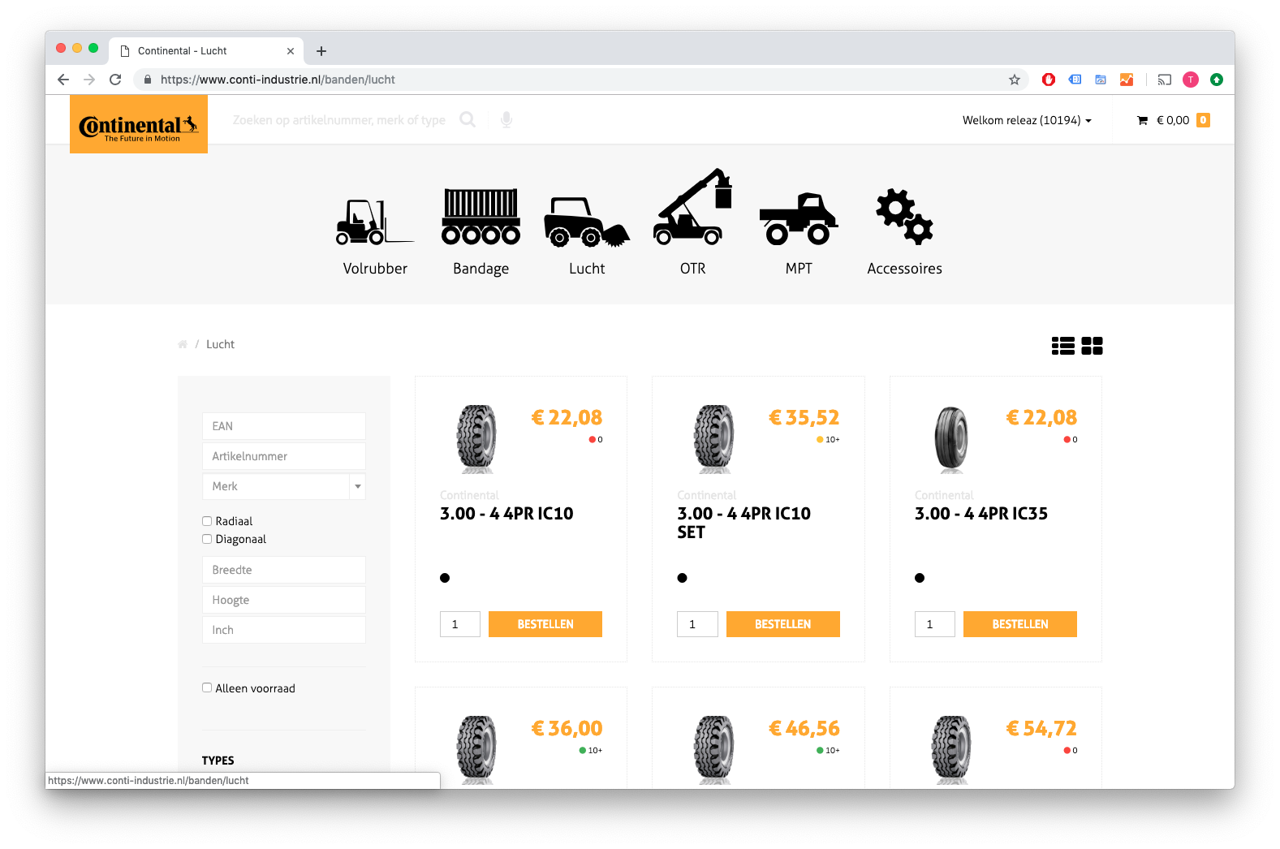Image resolution: width=1280 pixels, height=849 pixels.
Task: Enable the Radiaal checkbox
Action: point(207,521)
